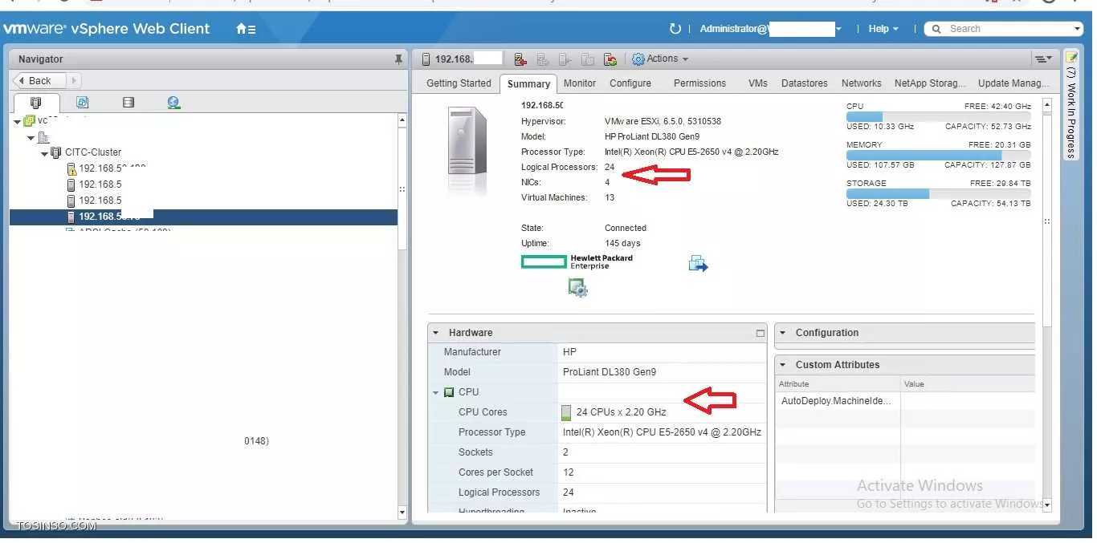Click the 'Cores per Socket' row
The image size is (1097, 543).
click(597, 472)
